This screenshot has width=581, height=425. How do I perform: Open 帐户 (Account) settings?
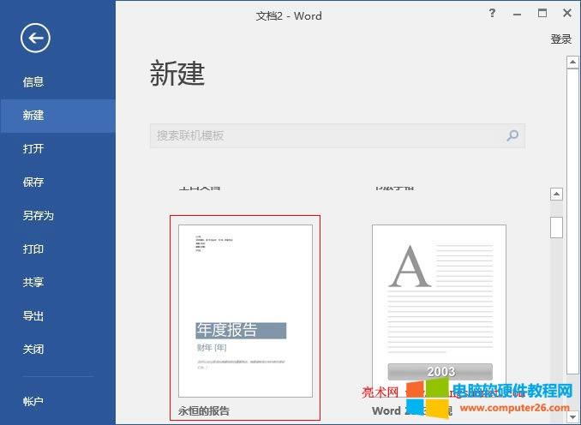(x=33, y=401)
